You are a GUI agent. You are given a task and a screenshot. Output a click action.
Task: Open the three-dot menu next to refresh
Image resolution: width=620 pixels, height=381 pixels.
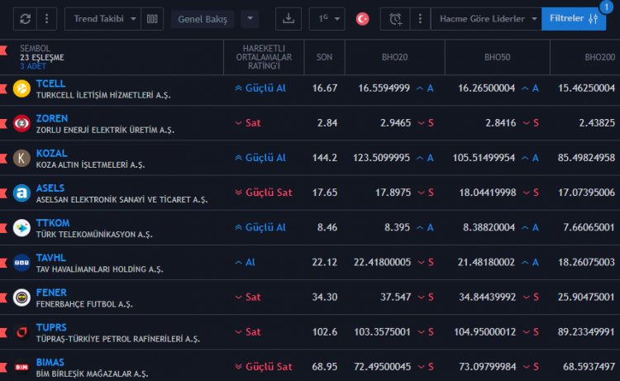[x=46, y=19]
